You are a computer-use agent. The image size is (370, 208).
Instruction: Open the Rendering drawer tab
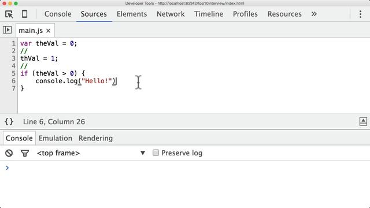click(x=95, y=138)
